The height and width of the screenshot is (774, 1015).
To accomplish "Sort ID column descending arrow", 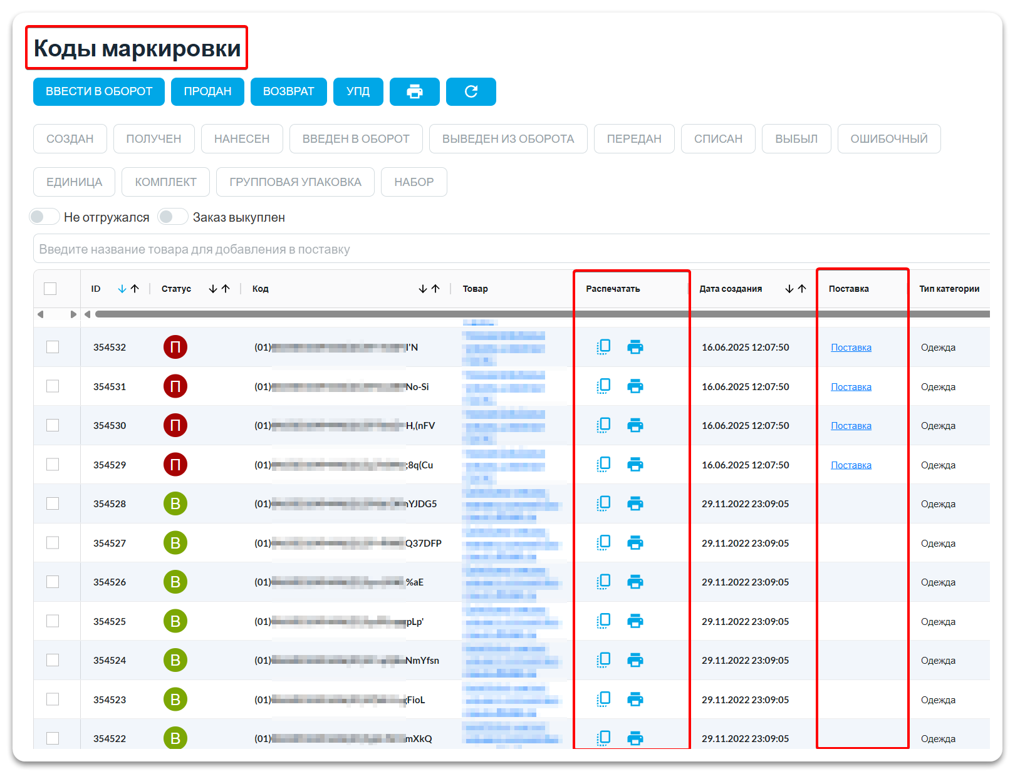I will 122,289.
